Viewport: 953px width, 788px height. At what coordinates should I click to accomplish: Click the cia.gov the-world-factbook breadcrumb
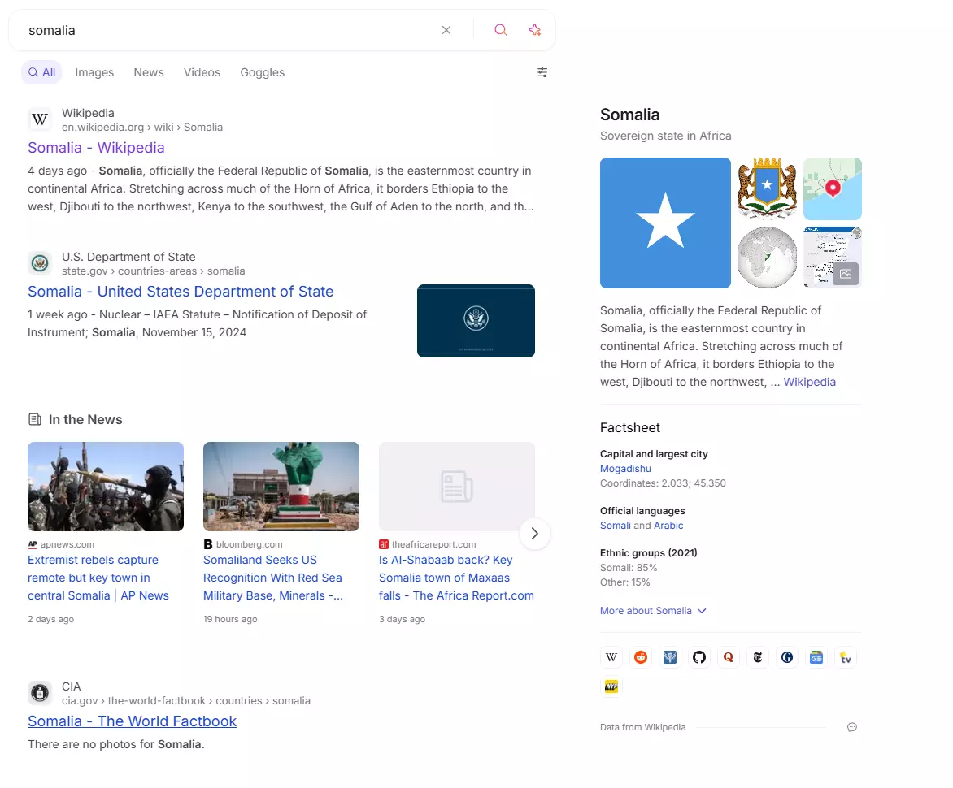[186, 700]
